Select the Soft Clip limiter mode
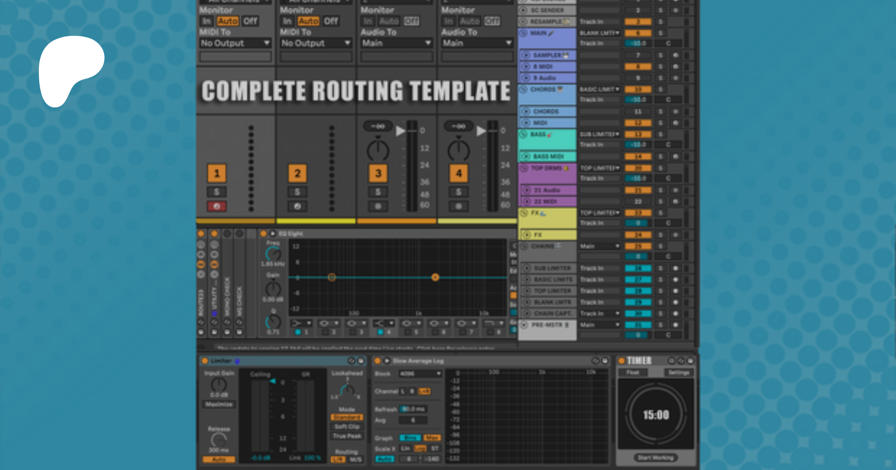896x470 pixels. click(x=347, y=427)
